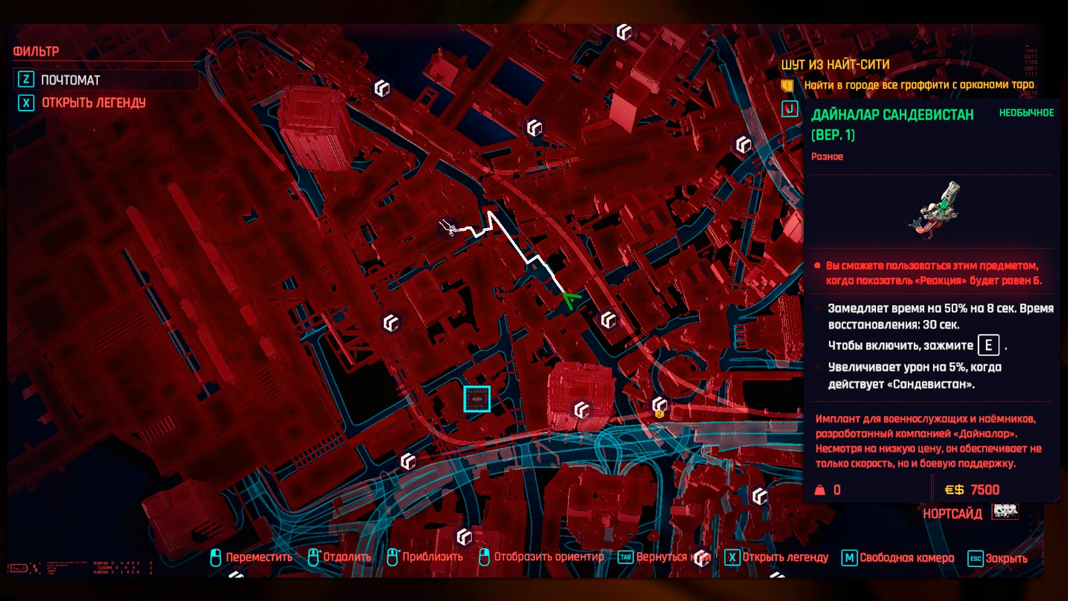Click the J key icon by the tooltip
Screen dimensions: 1068x601
790,109
